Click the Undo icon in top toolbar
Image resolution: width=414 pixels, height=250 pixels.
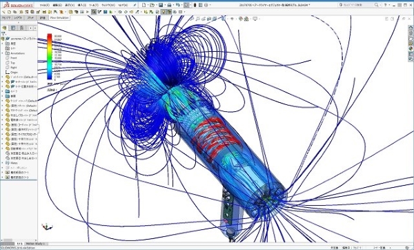(178, 5)
